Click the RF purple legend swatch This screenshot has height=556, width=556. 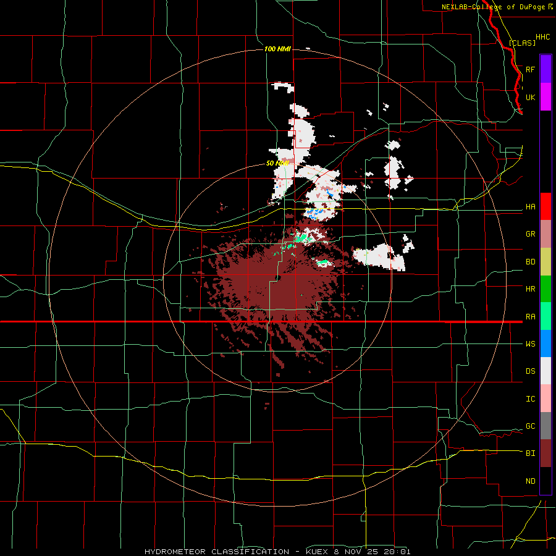(x=545, y=69)
